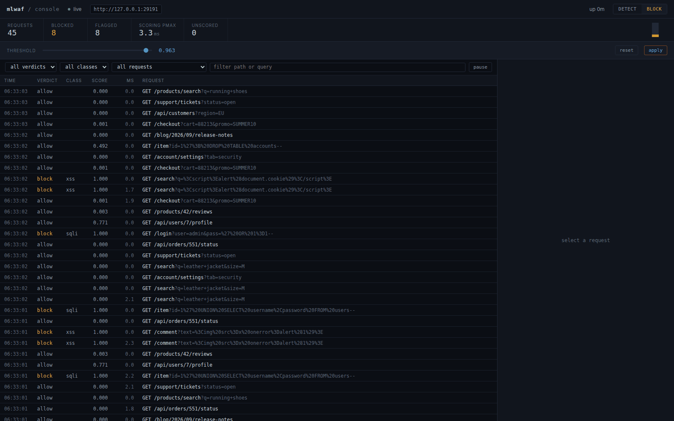Viewport: 674px width, 421px height.
Task: Select the /api/users/7/profile row at 06:33:02
Action: [x=249, y=223]
